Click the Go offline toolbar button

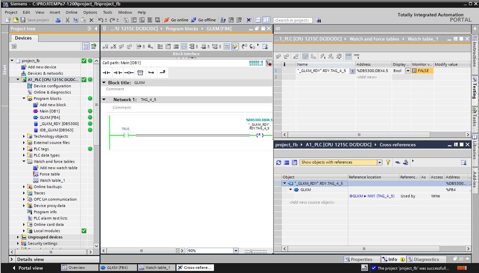coord(204,20)
